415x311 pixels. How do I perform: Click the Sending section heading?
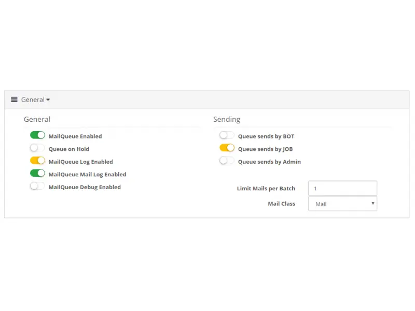pyautogui.click(x=227, y=119)
